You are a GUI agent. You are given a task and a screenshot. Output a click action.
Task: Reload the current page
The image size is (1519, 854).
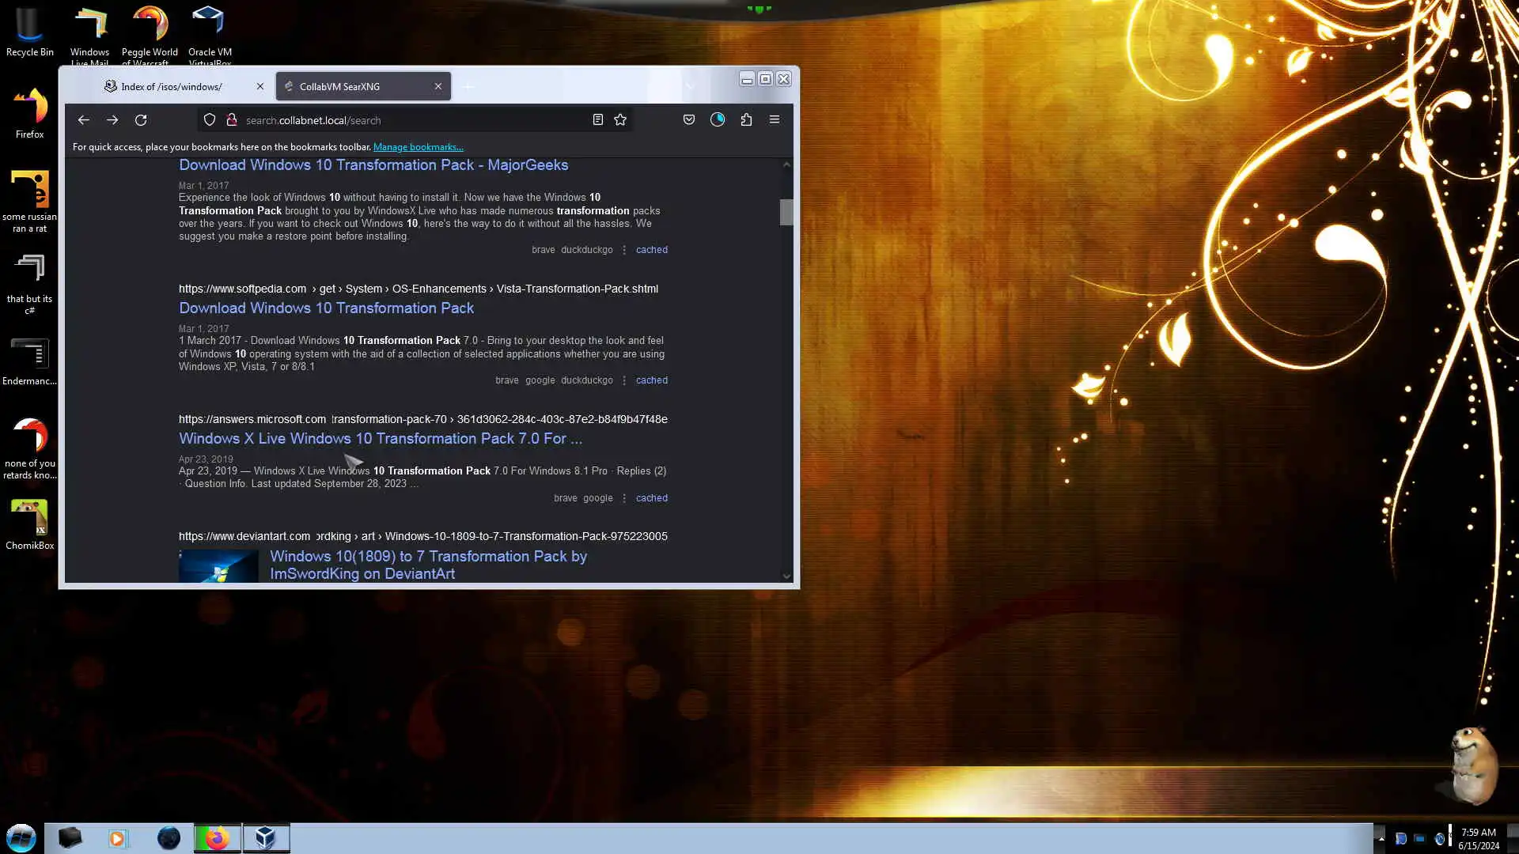pyautogui.click(x=141, y=120)
